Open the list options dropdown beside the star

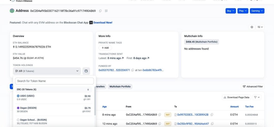pos(260,27)
